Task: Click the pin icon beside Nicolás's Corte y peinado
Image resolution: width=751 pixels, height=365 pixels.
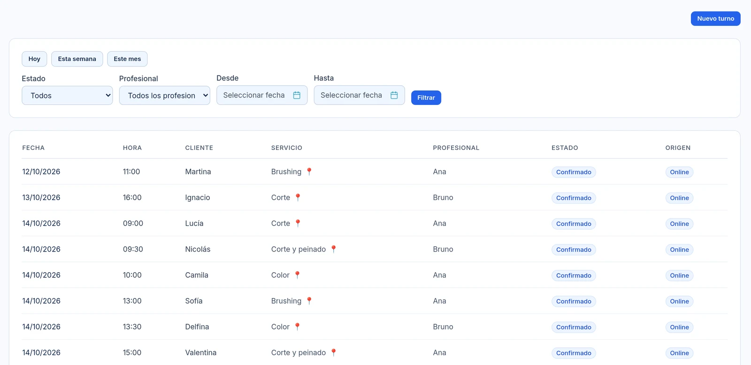Action: [334, 249]
